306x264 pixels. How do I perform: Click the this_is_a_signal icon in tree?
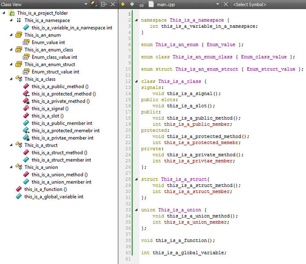point(26,109)
